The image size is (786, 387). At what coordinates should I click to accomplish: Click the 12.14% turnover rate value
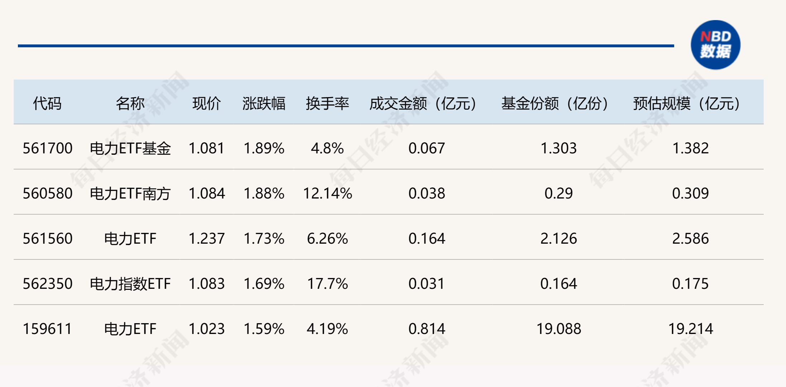327,193
